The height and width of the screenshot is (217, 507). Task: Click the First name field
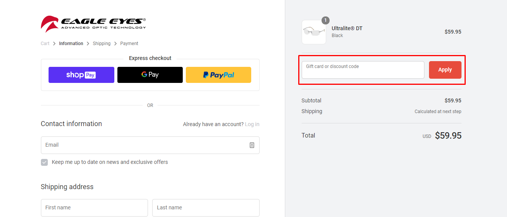[94, 208]
